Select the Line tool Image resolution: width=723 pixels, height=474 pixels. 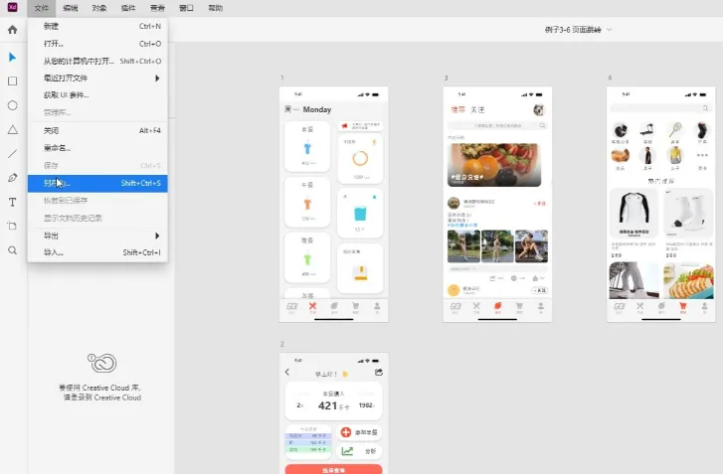(13, 153)
